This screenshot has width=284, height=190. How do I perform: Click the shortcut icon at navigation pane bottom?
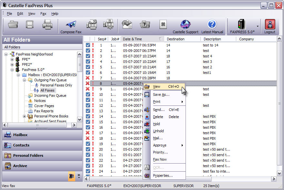click(72, 176)
